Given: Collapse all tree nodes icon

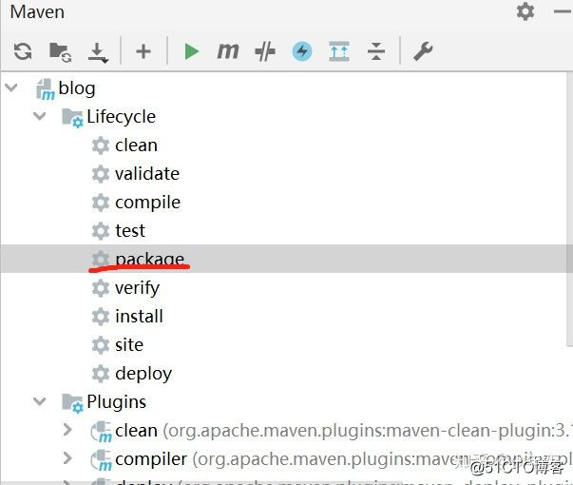Looking at the screenshot, I should tap(376, 51).
